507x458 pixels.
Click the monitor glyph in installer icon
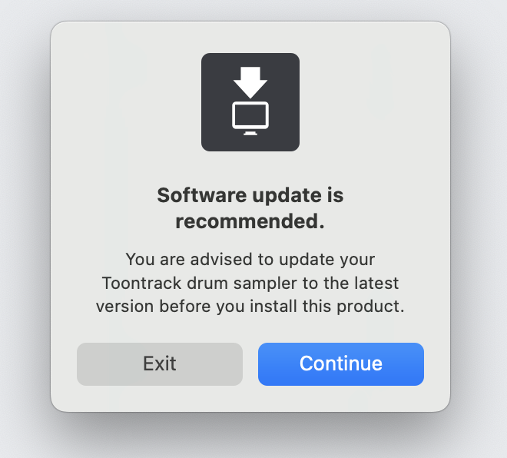coord(250,117)
